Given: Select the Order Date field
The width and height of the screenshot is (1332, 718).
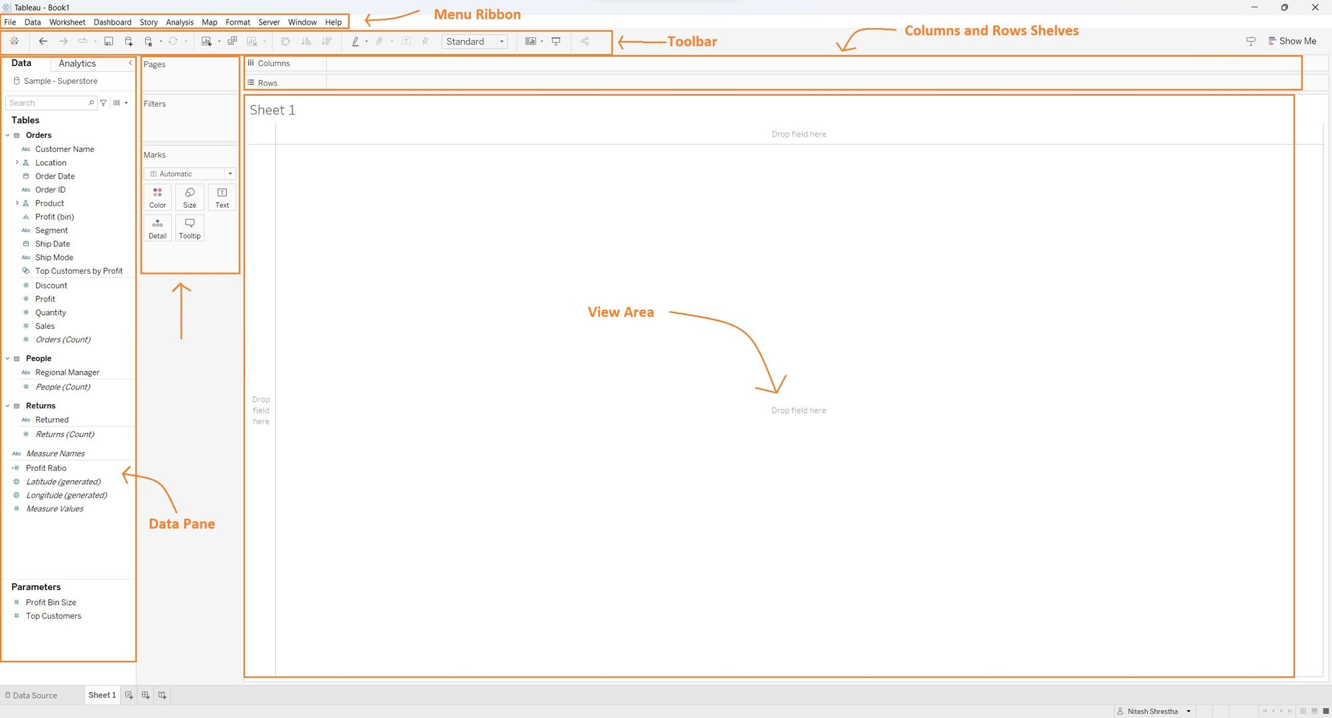Looking at the screenshot, I should click(x=55, y=177).
